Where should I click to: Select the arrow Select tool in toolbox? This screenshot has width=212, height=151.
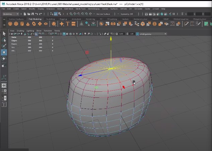(4, 33)
